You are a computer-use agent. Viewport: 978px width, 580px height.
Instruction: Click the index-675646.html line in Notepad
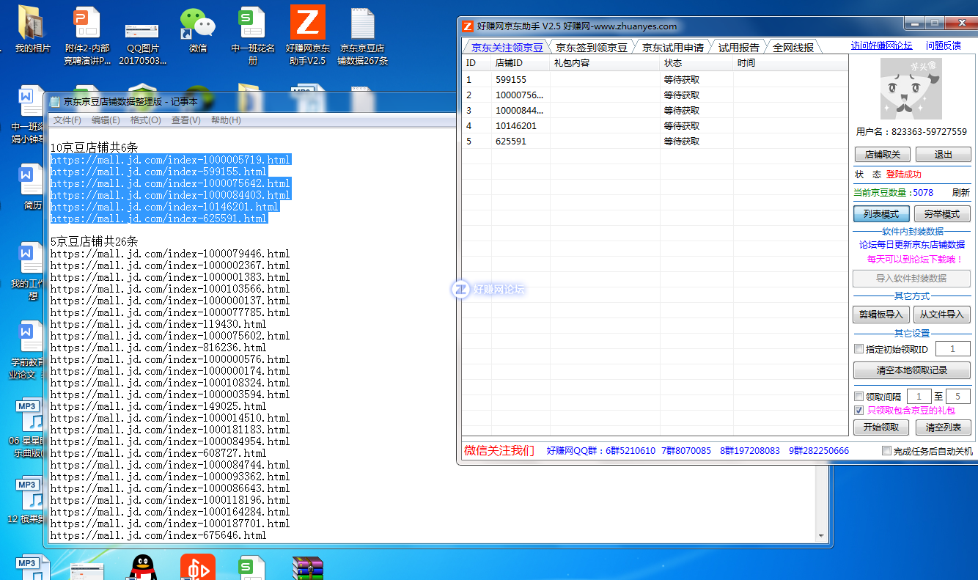click(158, 535)
